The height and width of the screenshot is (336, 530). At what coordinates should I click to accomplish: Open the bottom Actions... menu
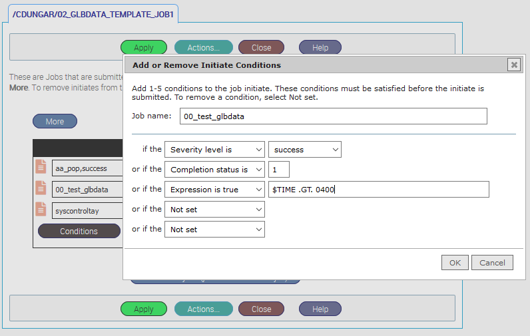(203, 309)
